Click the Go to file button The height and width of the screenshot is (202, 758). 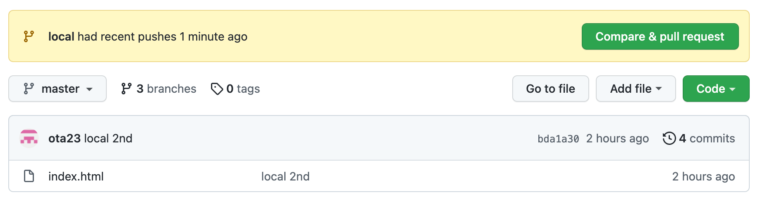tap(550, 89)
